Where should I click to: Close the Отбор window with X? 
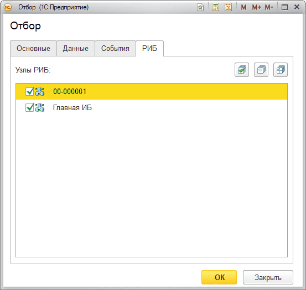coord(297,7)
